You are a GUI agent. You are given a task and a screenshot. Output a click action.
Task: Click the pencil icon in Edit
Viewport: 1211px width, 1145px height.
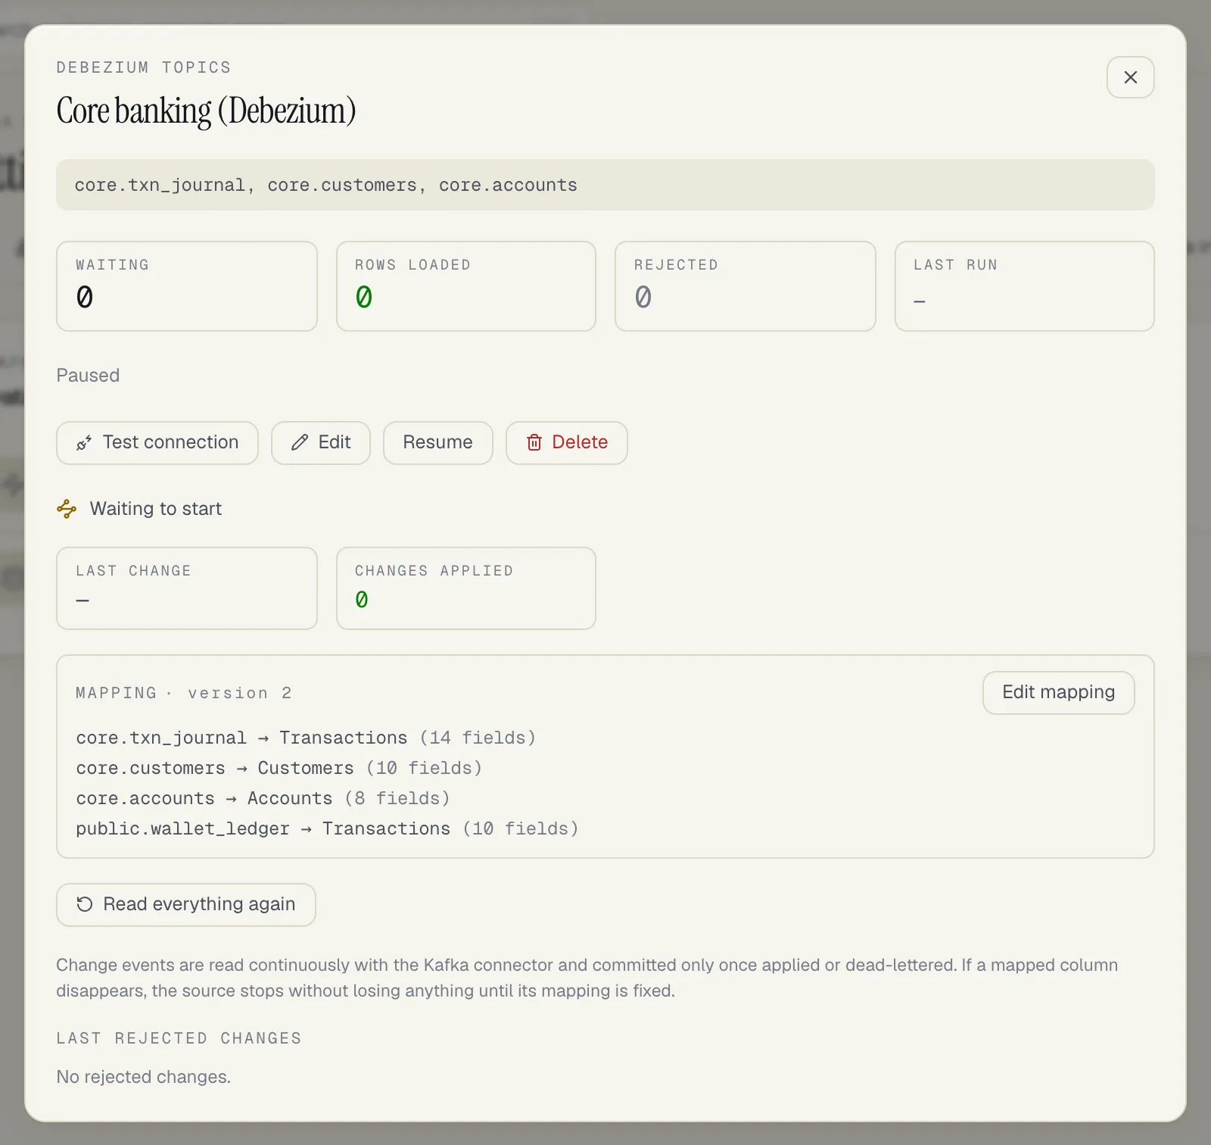[x=300, y=442]
